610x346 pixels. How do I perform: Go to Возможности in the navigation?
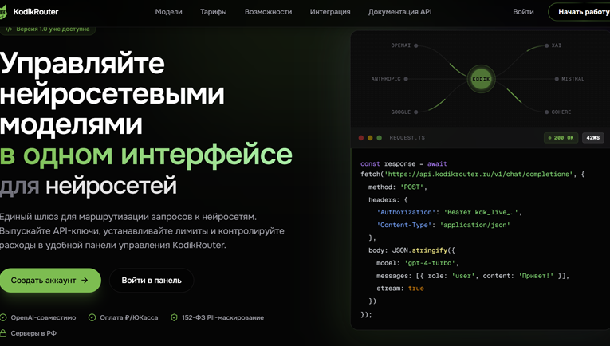tap(268, 12)
